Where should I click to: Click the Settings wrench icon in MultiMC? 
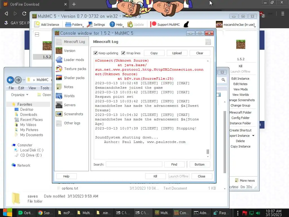pos(90,24)
